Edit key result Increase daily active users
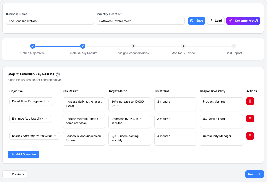The image size is (267, 182). click(84, 104)
